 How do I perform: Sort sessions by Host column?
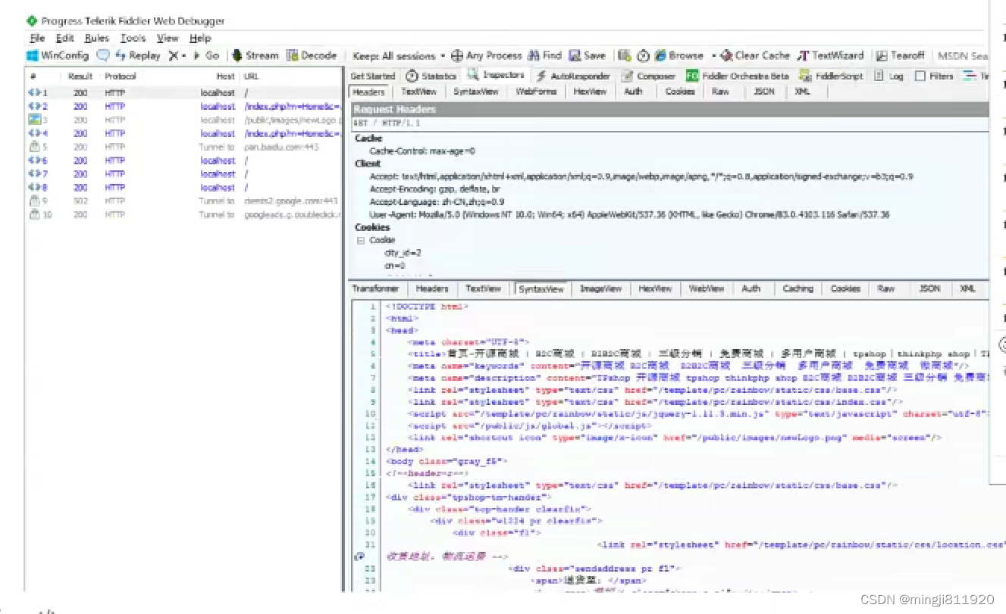(x=225, y=76)
